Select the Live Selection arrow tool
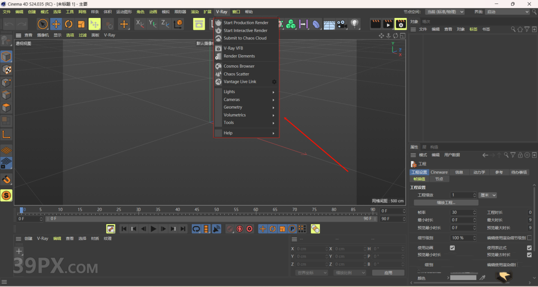The width and height of the screenshot is (538, 287). pyautogui.click(x=42, y=24)
